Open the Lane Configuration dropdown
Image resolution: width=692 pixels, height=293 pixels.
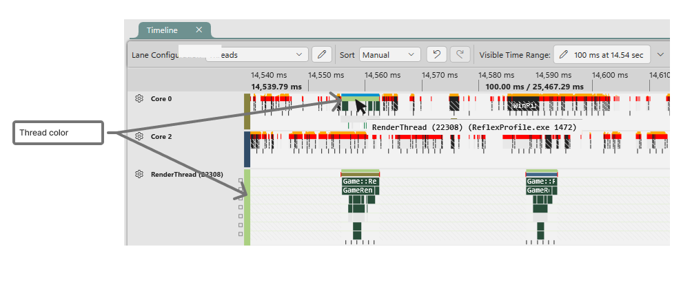(x=257, y=55)
